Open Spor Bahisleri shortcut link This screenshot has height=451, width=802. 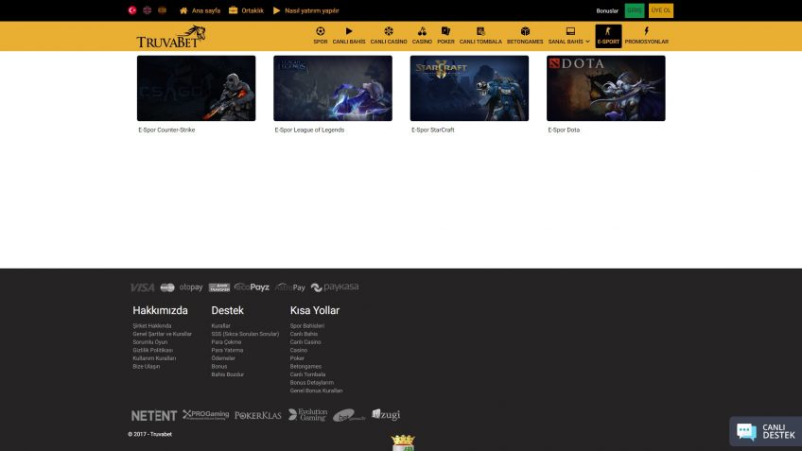coord(306,325)
